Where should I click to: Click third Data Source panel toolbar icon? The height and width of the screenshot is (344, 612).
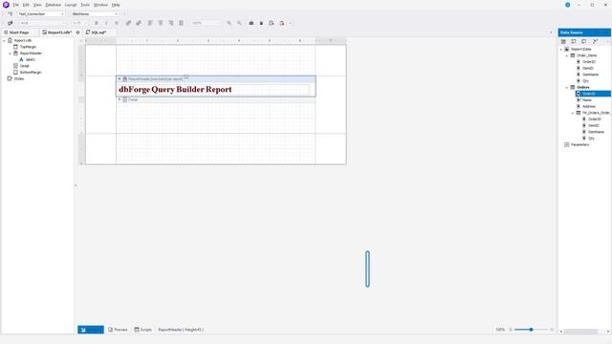point(584,41)
